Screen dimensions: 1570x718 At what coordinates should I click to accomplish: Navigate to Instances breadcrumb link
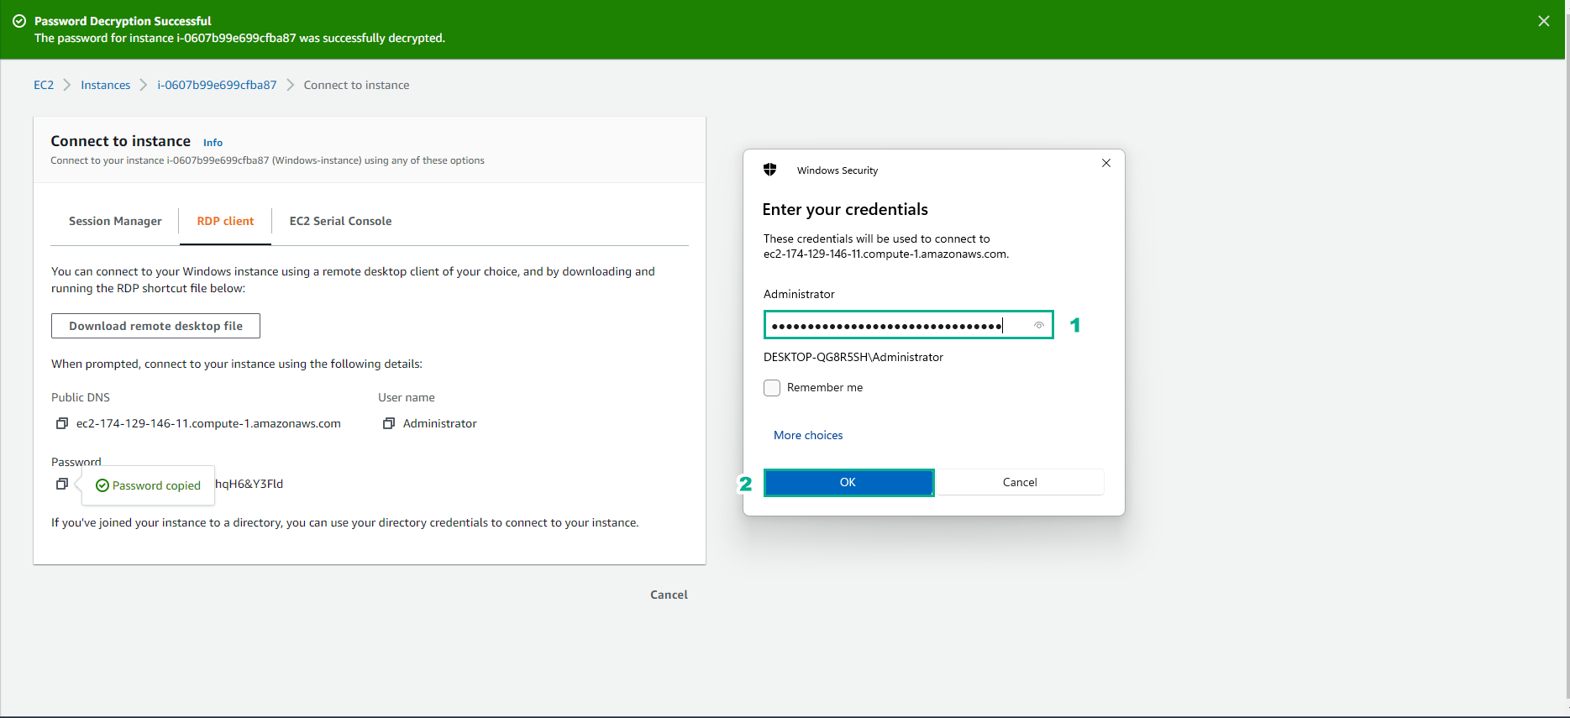[x=105, y=85]
